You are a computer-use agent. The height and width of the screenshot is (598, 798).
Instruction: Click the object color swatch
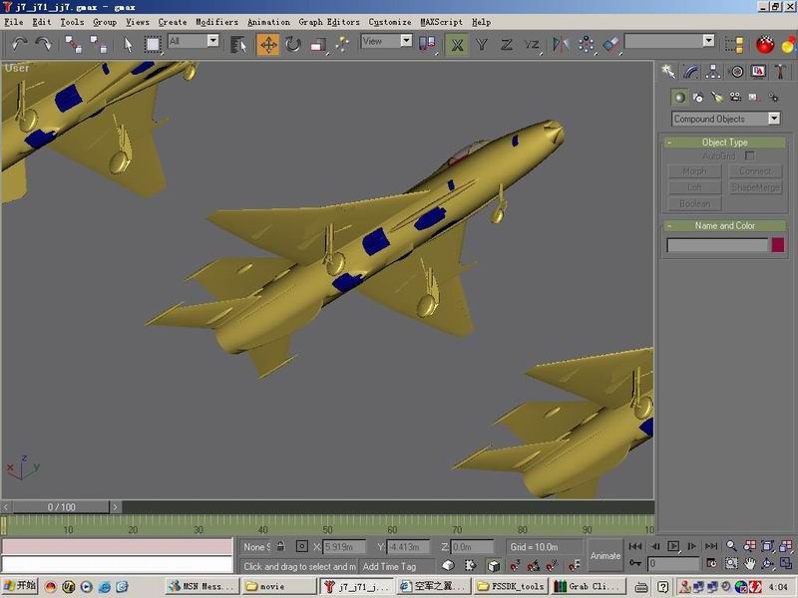(778, 245)
